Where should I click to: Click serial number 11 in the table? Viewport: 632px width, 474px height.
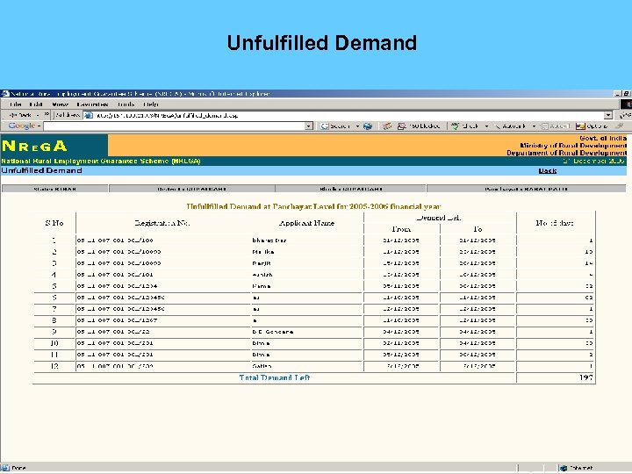tap(54, 355)
